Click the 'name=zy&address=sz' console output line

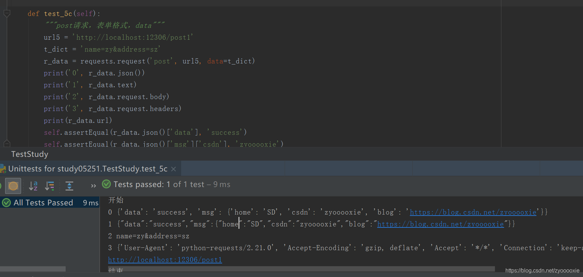click(149, 236)
